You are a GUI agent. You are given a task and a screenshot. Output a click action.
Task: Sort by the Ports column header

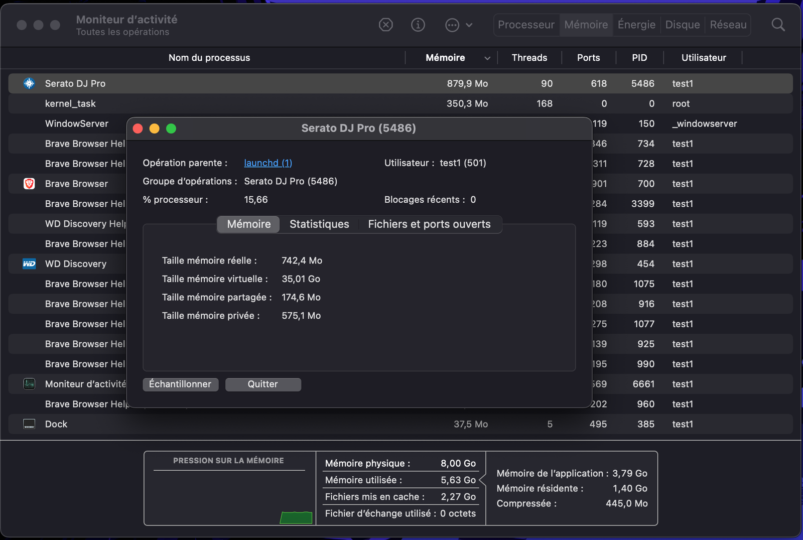588,58
